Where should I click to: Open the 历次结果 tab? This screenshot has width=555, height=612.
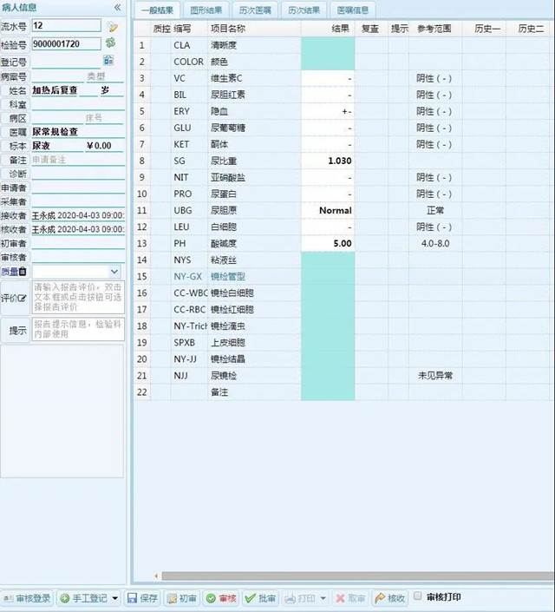click(304, 10)
